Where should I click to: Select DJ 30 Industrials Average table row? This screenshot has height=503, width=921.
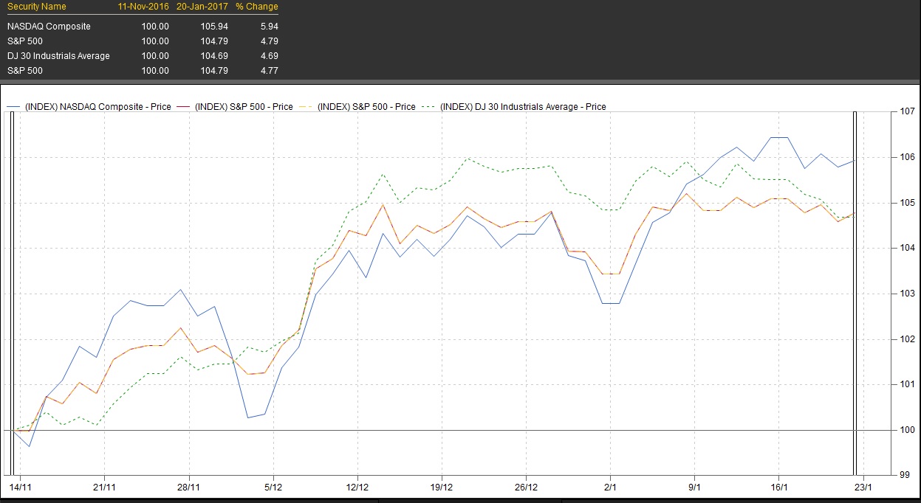(x=58, y=56)
